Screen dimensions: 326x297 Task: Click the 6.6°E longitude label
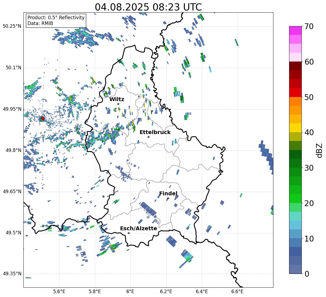(x=237, y=292)
